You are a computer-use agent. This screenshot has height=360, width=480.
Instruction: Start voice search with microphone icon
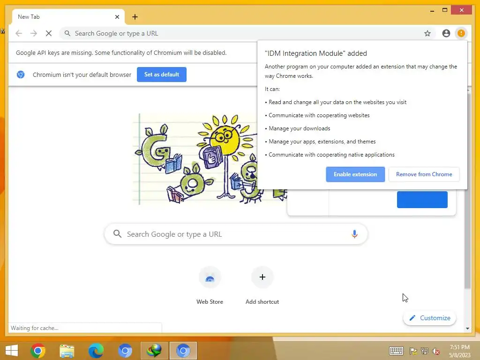click(354, 234)
